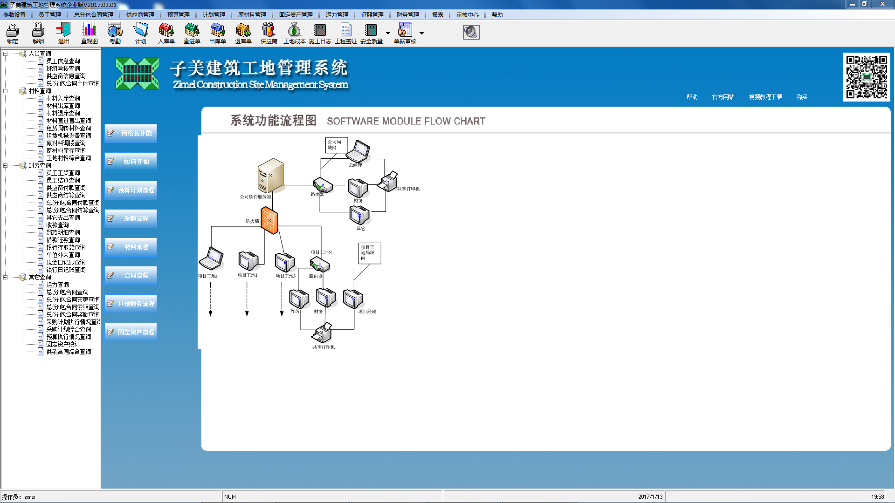Click the 采购流程 flow button
This screenshot has width=895, height=503.
(131, 218)
